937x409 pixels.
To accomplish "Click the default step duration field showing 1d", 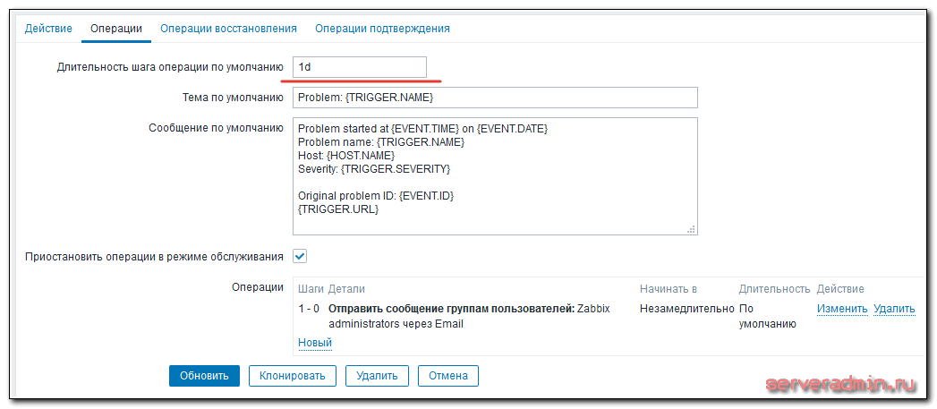I will [x=357, y=67].
